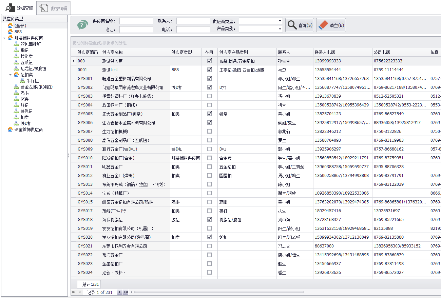The height and width of the screenshot is (299, 441).
Task: Click the 合金龙虾扣(狗扣) node icon
Action: 16,87
